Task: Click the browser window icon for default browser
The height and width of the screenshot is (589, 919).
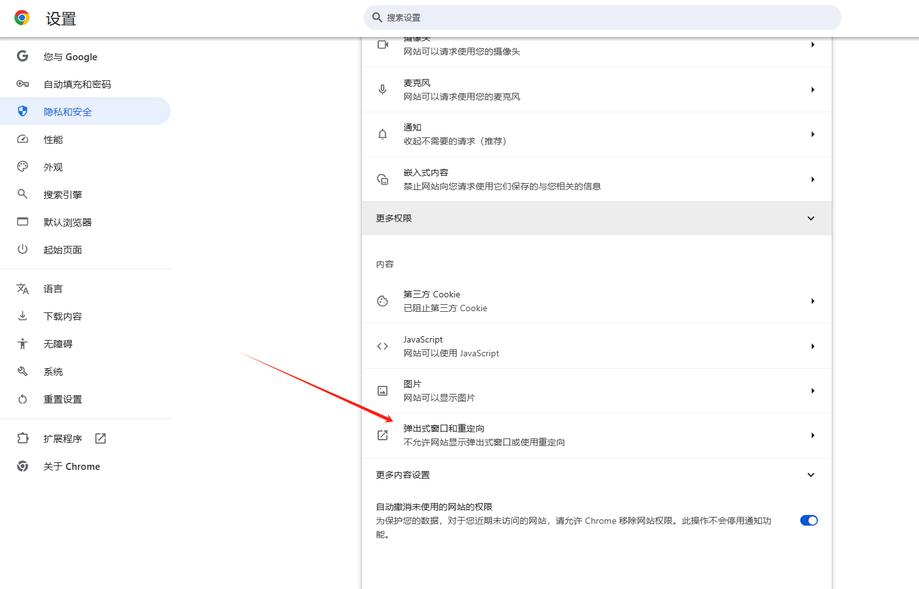Action: (23, 222)
